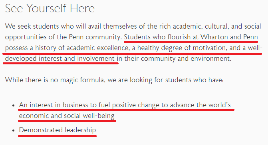The image size is (268, 145).
Task: Click the phrase "advance the world's"
Action: [201, 105]
